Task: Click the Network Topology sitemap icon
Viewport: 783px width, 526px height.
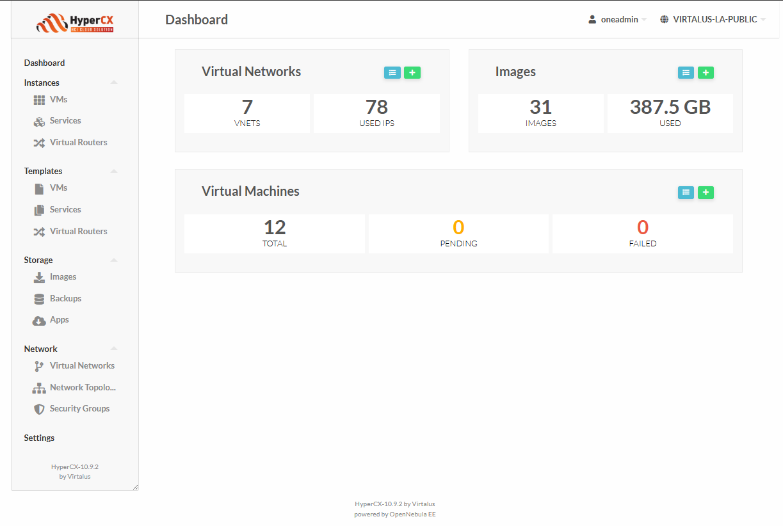Action: click(39, 388)
